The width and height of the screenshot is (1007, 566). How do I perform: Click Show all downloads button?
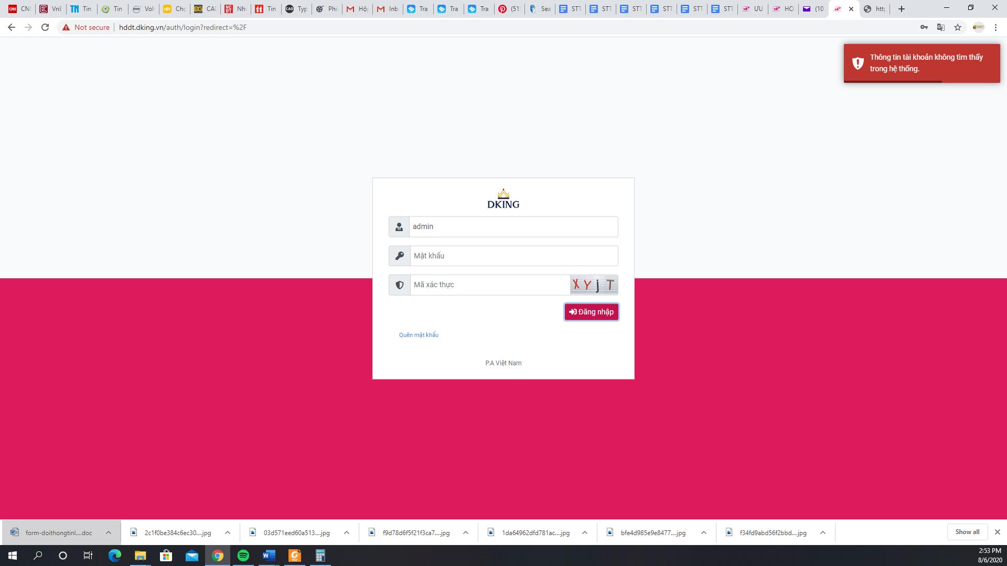point(967,532)
